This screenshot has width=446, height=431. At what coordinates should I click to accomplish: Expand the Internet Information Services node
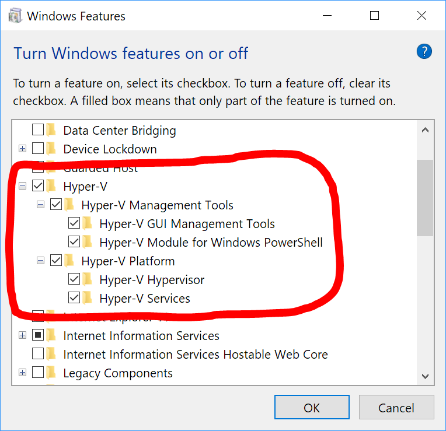[x=22, y=335]
